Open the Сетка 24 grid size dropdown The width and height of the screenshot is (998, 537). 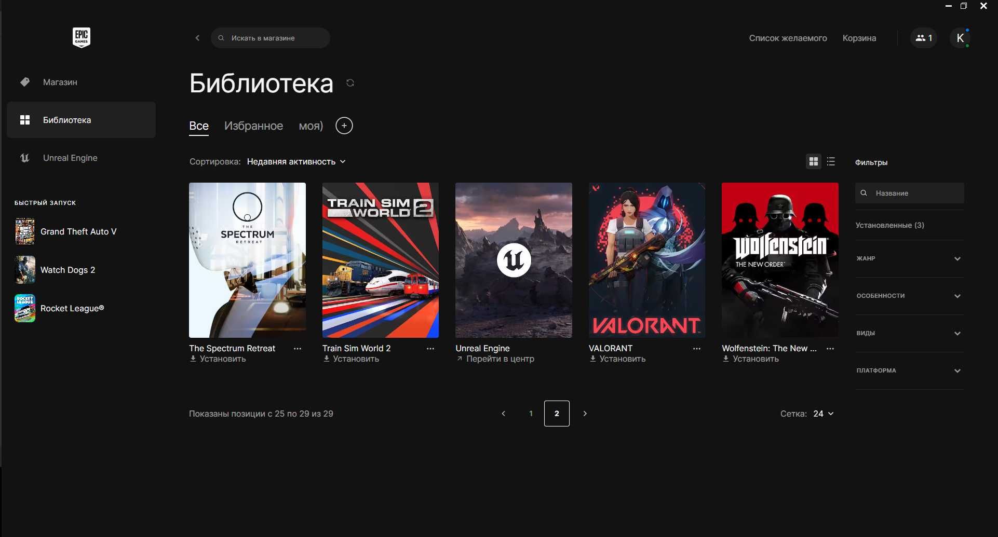point(824,414)
